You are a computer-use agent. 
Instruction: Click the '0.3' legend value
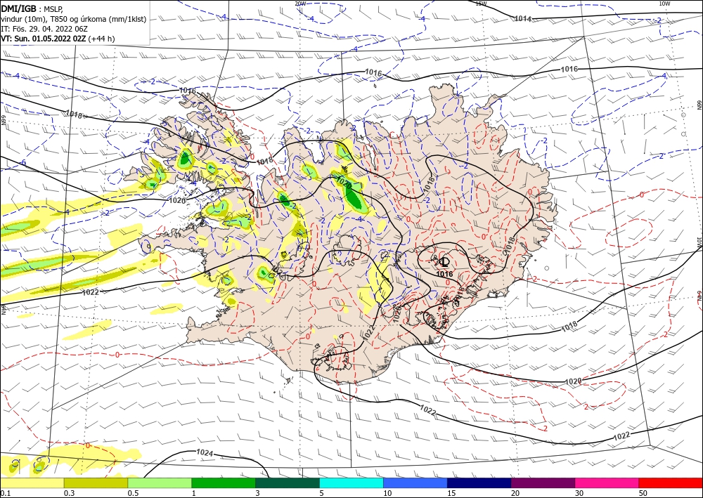69,493
